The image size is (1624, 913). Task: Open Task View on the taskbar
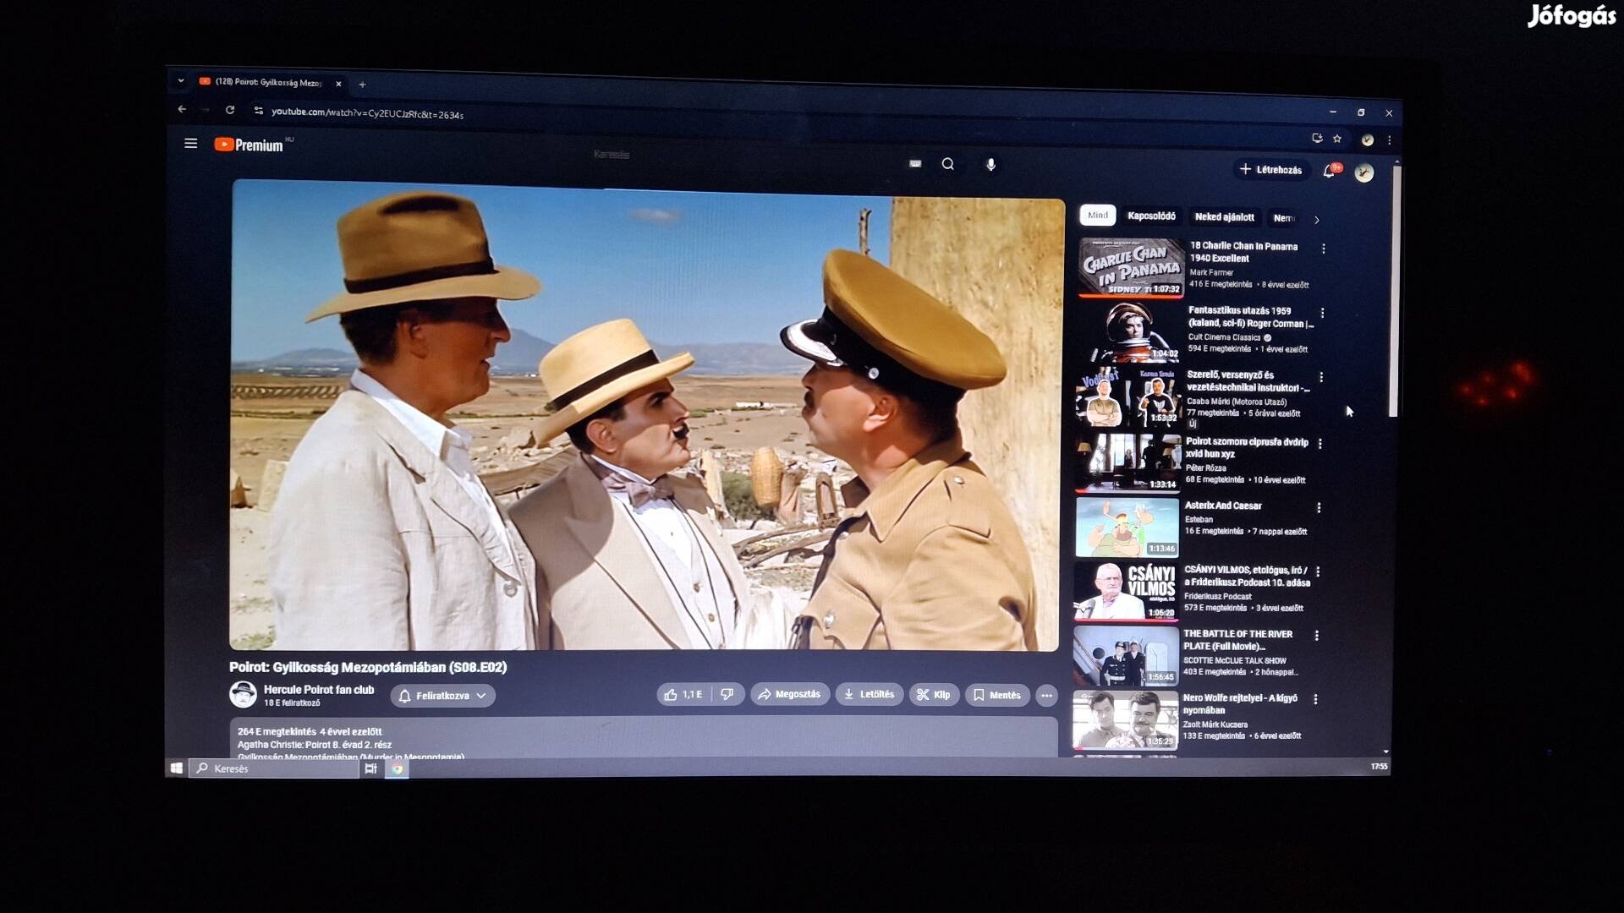[x=370, y=769]
